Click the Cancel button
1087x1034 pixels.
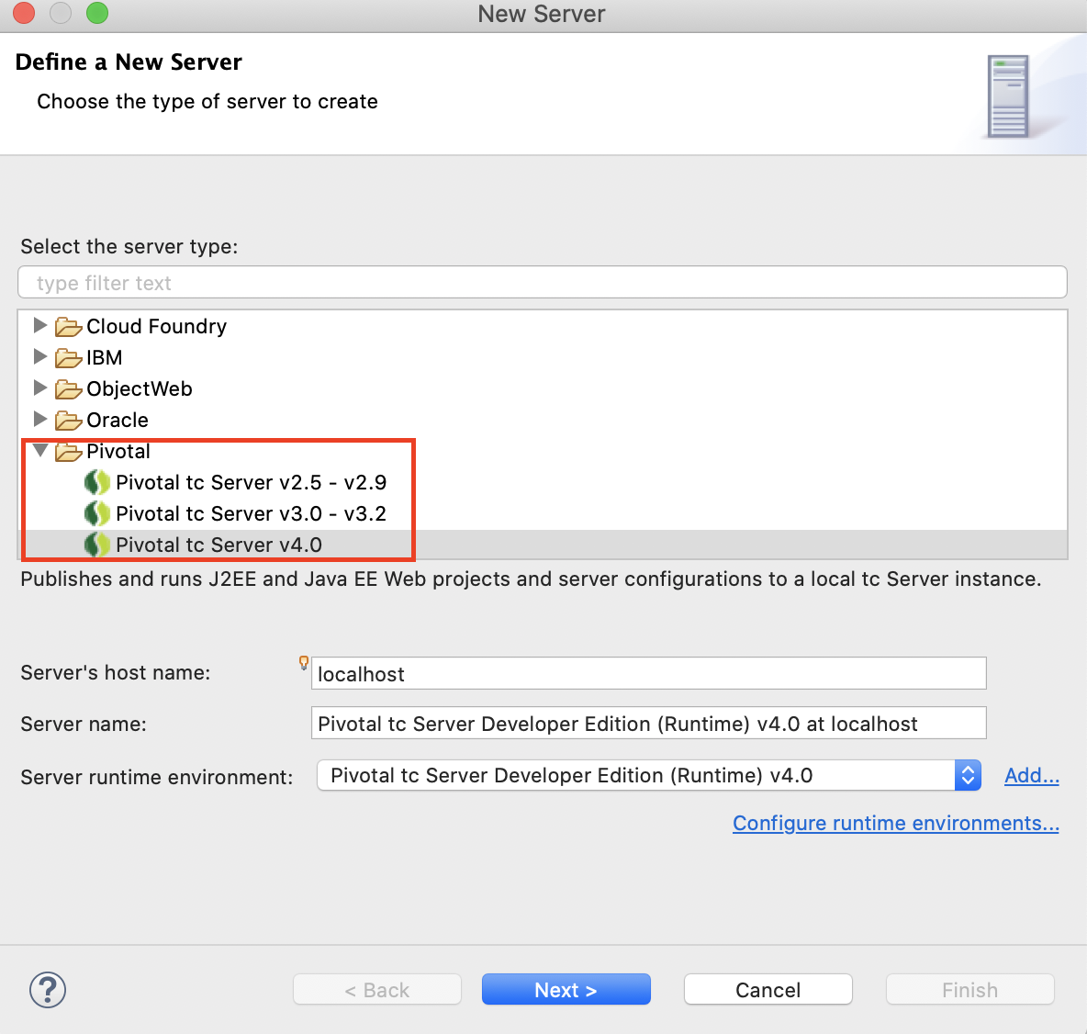click(x=768, y=990)
